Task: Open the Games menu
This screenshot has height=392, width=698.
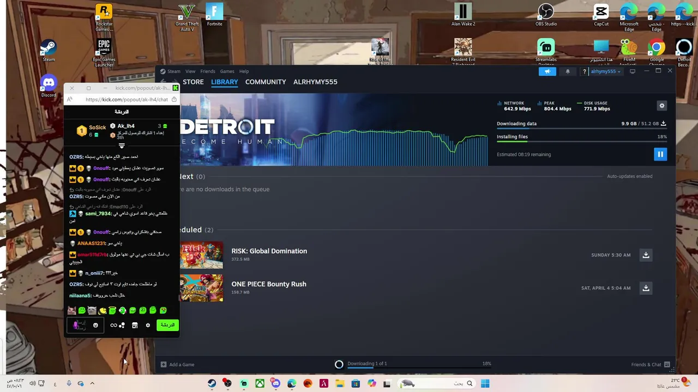Action: pyautogui.click(x=227, y=71)
